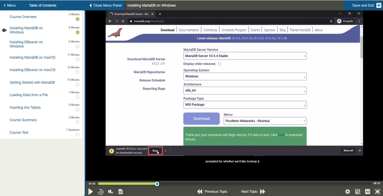This screenshot has height=196, width=383.
Task: Go to the Previous Topic
Action: point(212,191)
